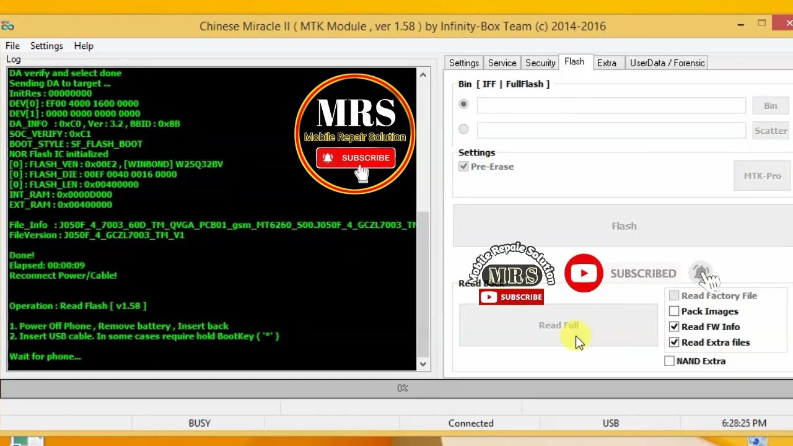The image size is (793, 446).
Task: Click the '[0] : FLASH_LEN : 0x00400000' log line
Action: (74, 185)
